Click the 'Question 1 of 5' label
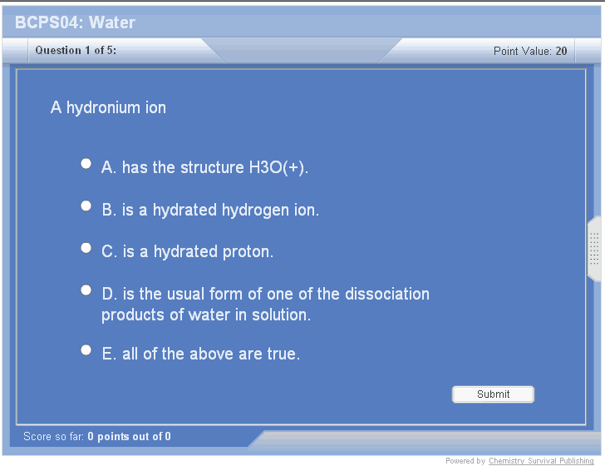The width and height of the screenshot is (605, 466). click(76, 51)
